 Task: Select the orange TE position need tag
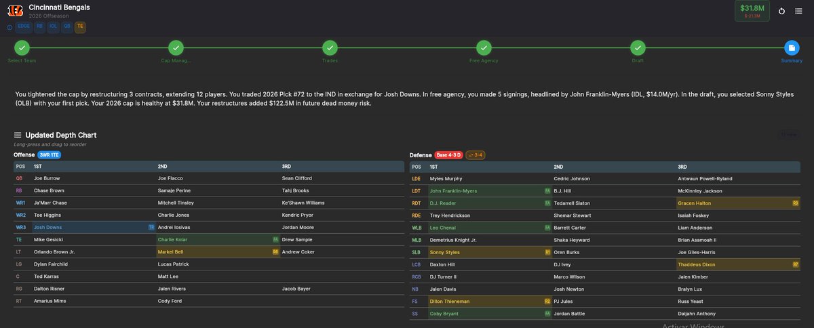(80, 27)
